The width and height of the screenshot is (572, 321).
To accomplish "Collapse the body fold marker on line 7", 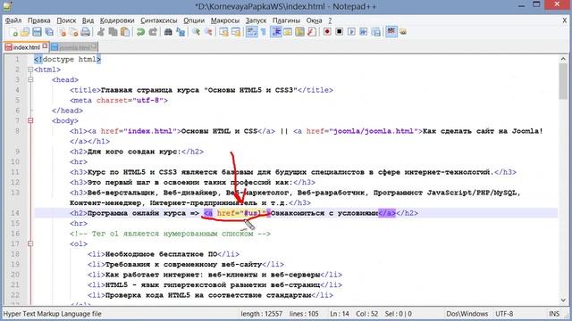I will click(30, 120).
